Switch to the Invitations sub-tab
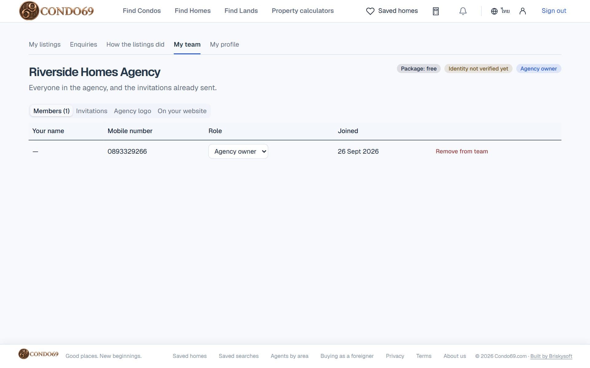Viewport: 590px width, 368px height. [x=92, y=111]
